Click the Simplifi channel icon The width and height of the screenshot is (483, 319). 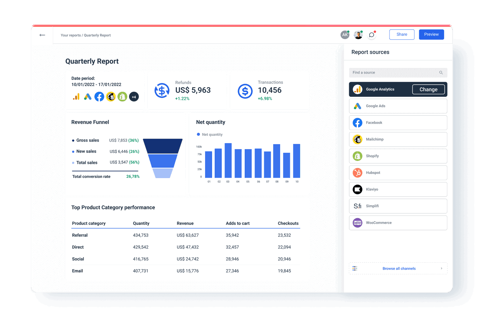click(x=357, y=206)
